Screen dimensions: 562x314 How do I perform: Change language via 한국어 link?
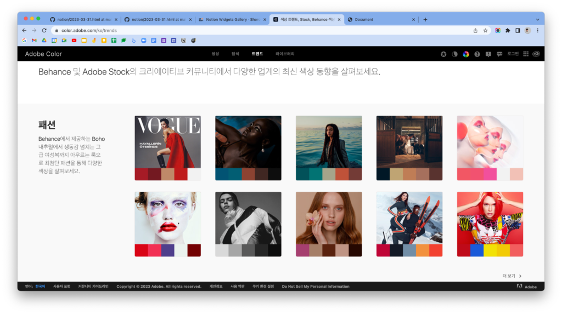pyautogui.click(x=40, y=287)
